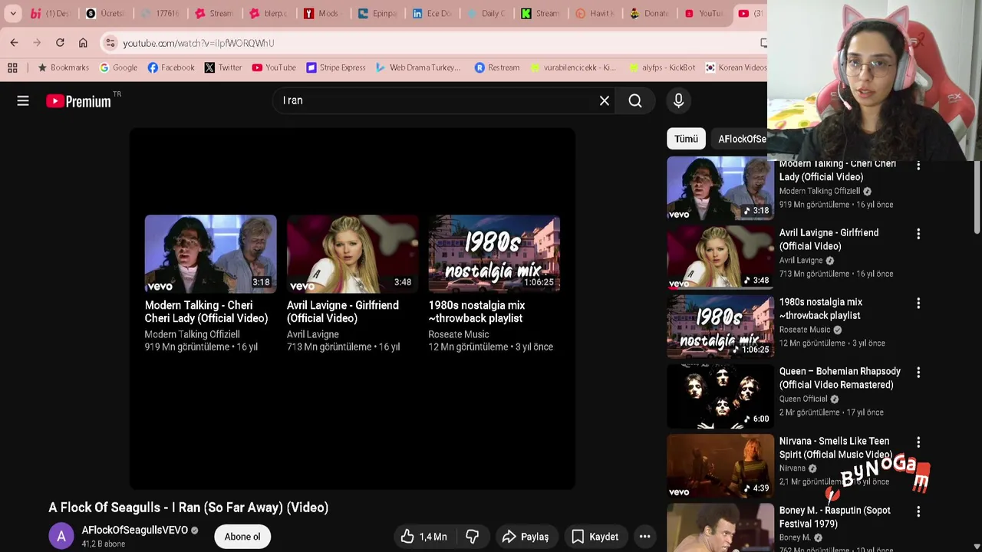Screen dimensions: 982x552
Task: Open options menu for 1980s nostalgia mix sidebar
Action: (x=918, y=303)
